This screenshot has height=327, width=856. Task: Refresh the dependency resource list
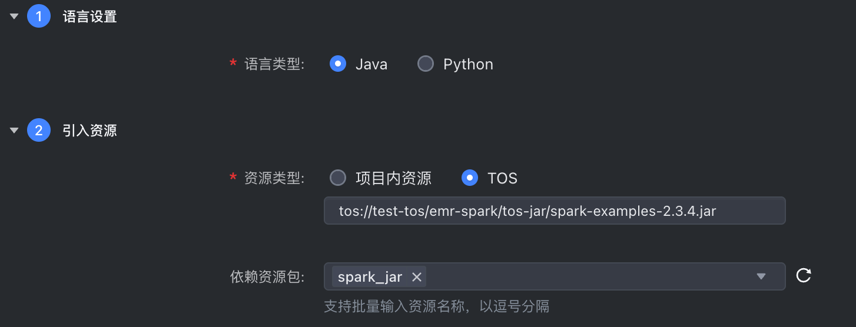coord(804,276)
